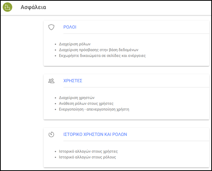Image resolution: width=212 pixels, height=171 pixels.
Task: Open ΙΣΤΟΡΙΚΟ ΧΡΗΣΤΩΝ ΚΑΙ ΡΟΛΩΝ link
Action: tap(95, 134)
